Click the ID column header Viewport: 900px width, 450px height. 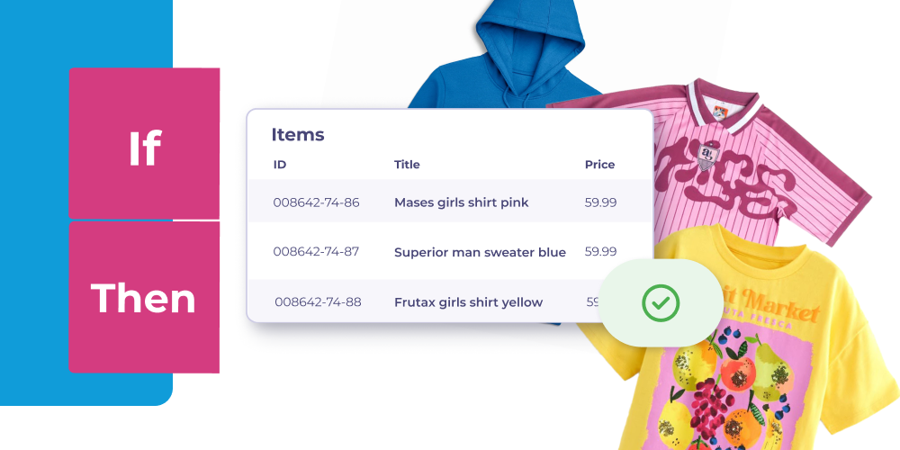tap(280, 165)
